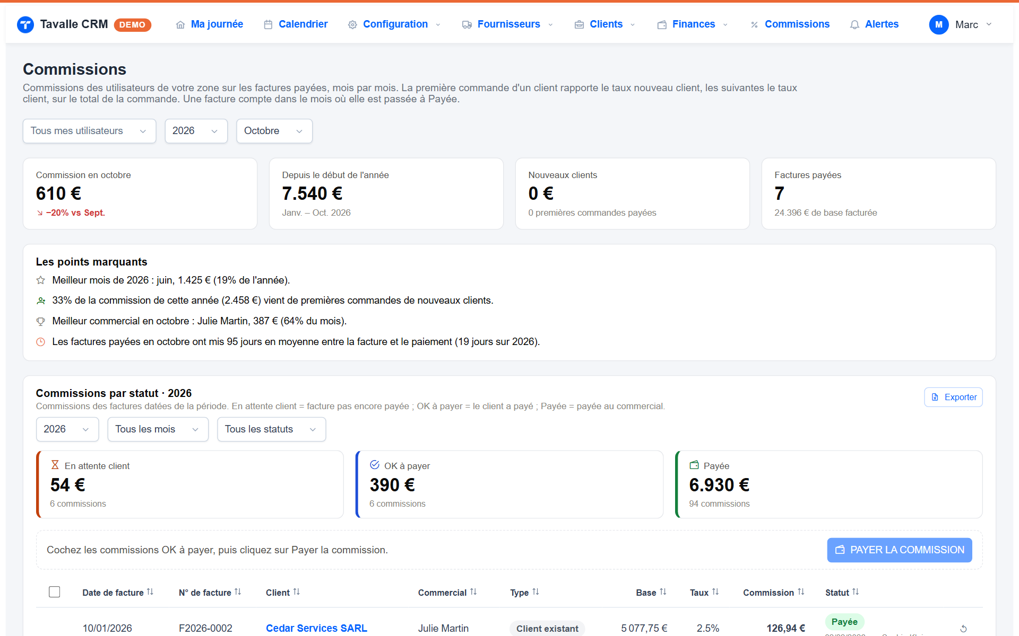Click Marc's round M avatar
Viewport: 1019px width, 636px height.
click(x=939, y=24)
